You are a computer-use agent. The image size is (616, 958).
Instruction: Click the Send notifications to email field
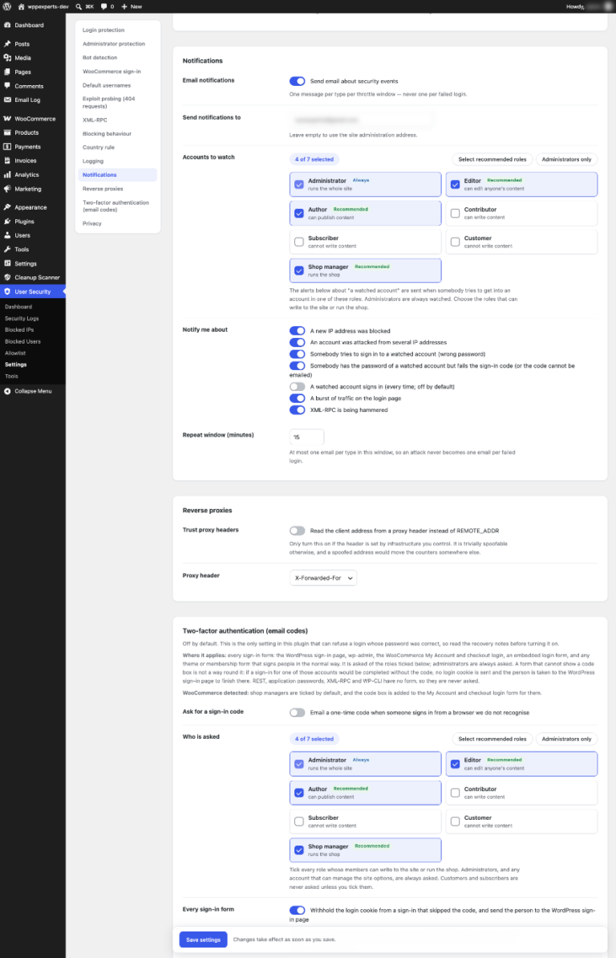pos(362,120)
